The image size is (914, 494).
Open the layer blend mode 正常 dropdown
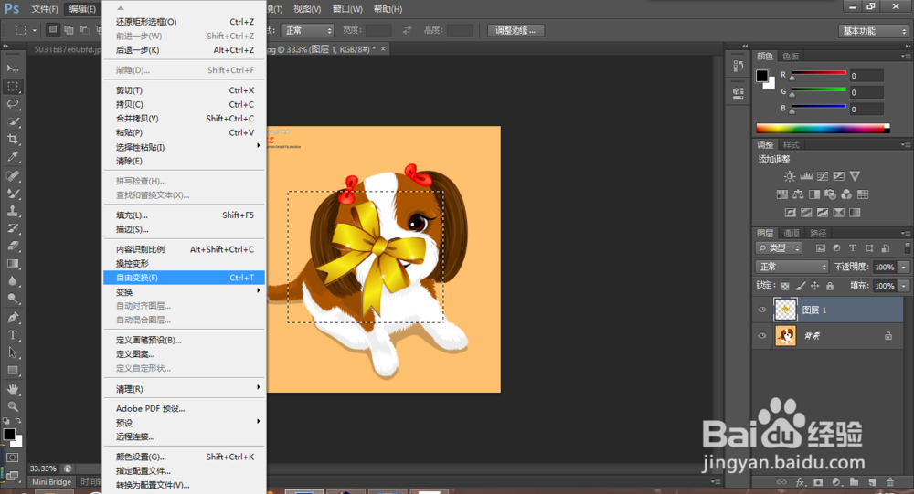coord(792,267)
